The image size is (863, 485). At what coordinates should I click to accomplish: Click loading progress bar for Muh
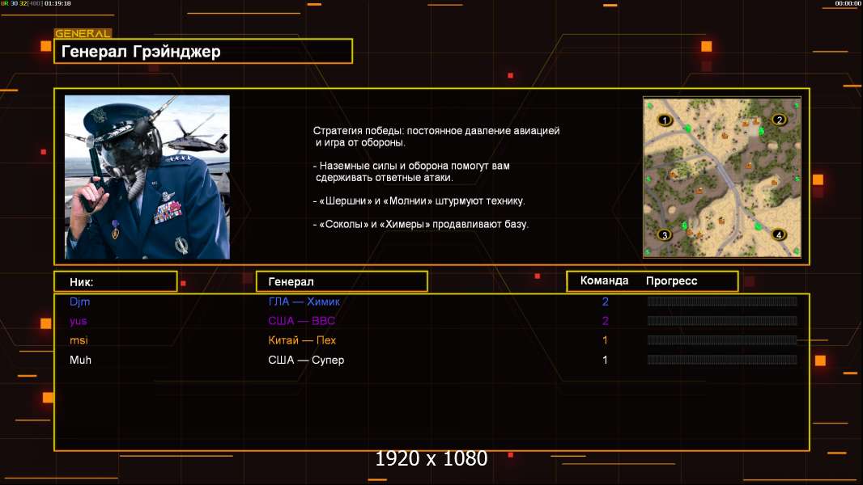(722, 360)
